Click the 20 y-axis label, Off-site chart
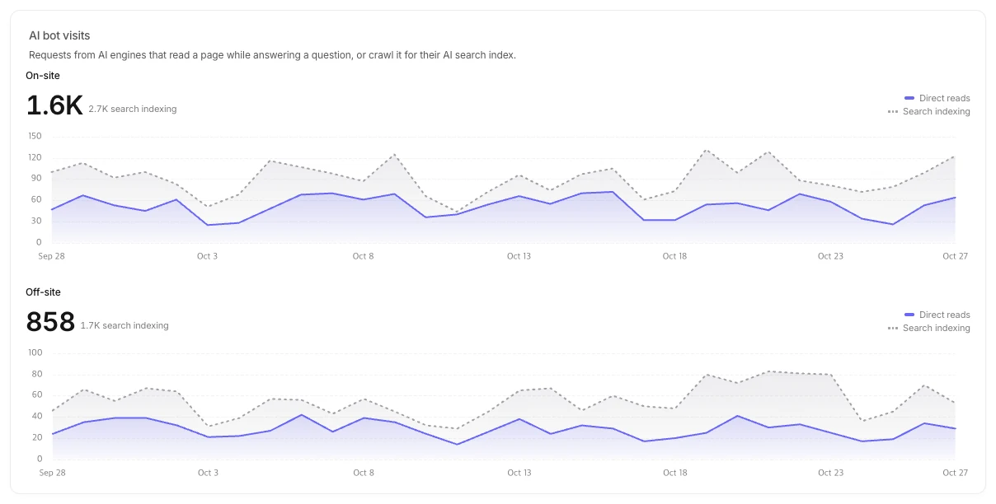Screen dimensions: 996x504 coord(35,437)
